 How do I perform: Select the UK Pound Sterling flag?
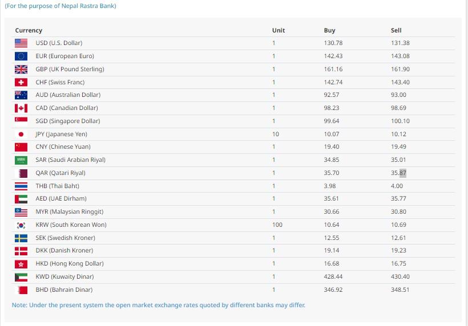(21, 70)
